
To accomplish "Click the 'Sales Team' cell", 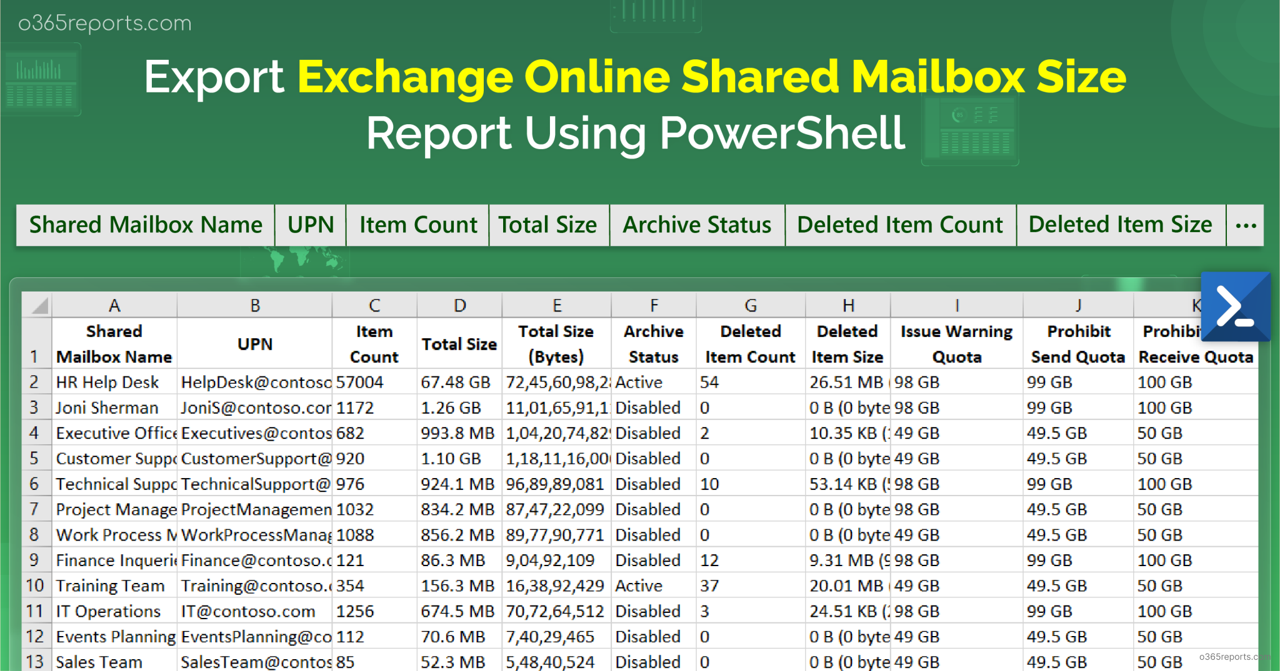I will click(114, 661).
